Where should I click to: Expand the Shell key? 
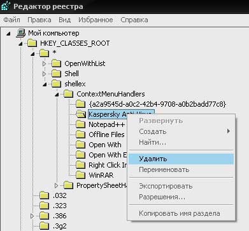44,74
